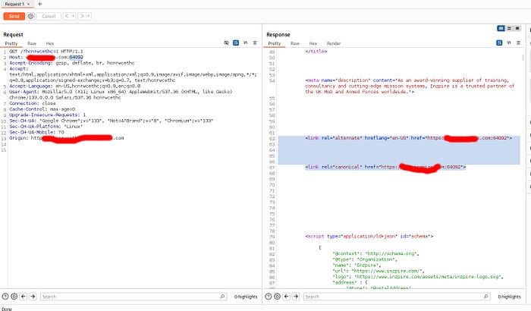
Task: Click the 'GET /?hcnrwcethc=1 HTTP/1.1' line
Action: coord(46,52)
